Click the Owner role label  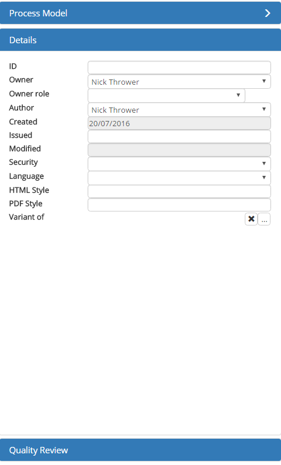point(29,93)
